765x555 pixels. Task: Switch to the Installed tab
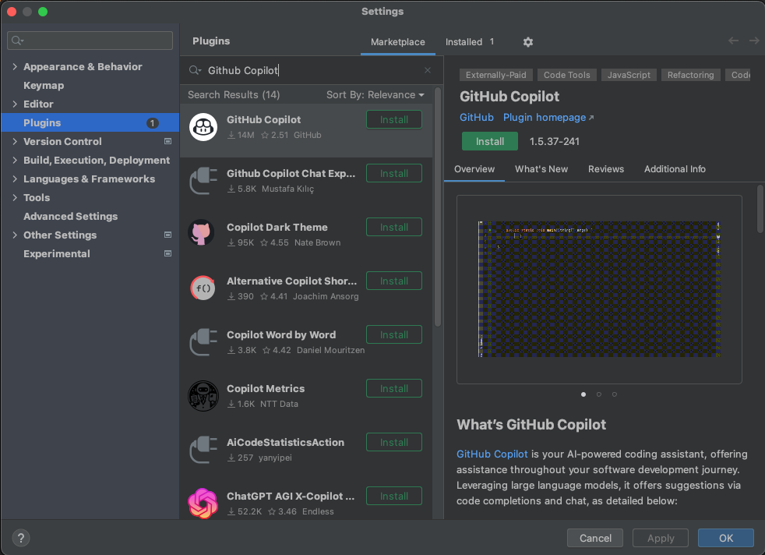click(x=469, y=42)
